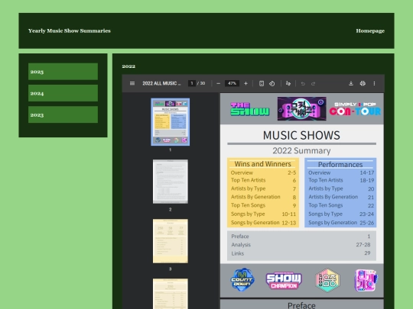Select the 47% zoom level field

tap(232, 83)
